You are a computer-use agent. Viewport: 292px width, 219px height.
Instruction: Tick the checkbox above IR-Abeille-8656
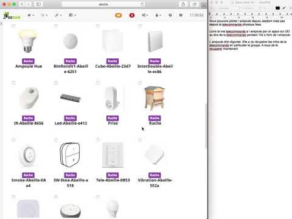click(x=13, y=83)
